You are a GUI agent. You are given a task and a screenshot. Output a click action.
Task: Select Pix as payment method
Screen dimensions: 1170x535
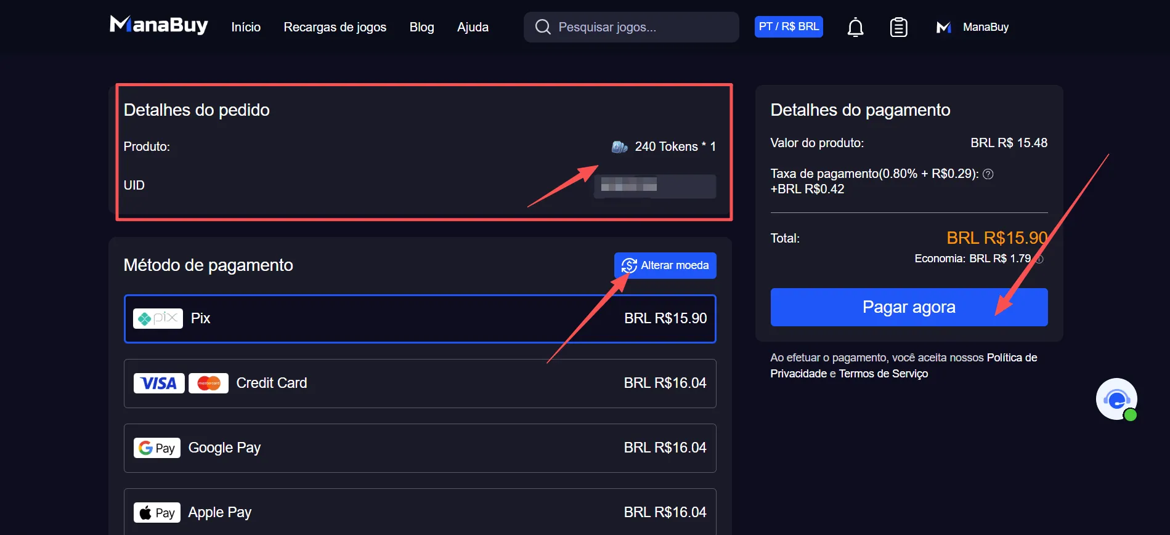point(420,319)
